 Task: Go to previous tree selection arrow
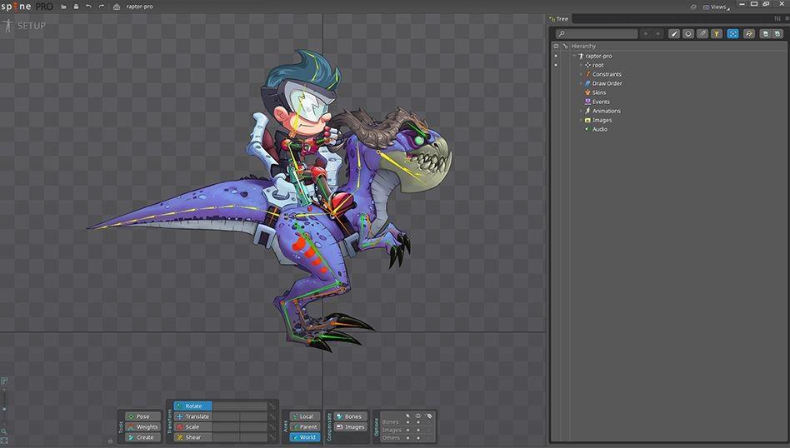click(647, 34)
